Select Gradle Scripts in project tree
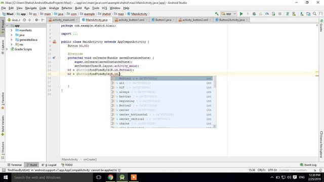324x182 pixels. tap(21, 50)
